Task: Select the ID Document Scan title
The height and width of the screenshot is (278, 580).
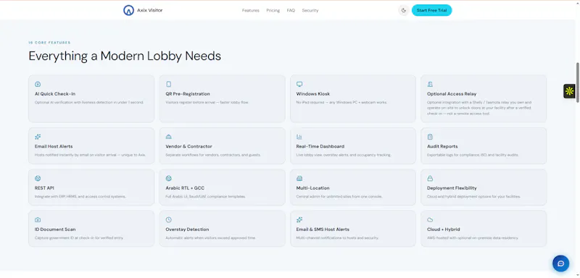Action: click(x=55, y=229)
